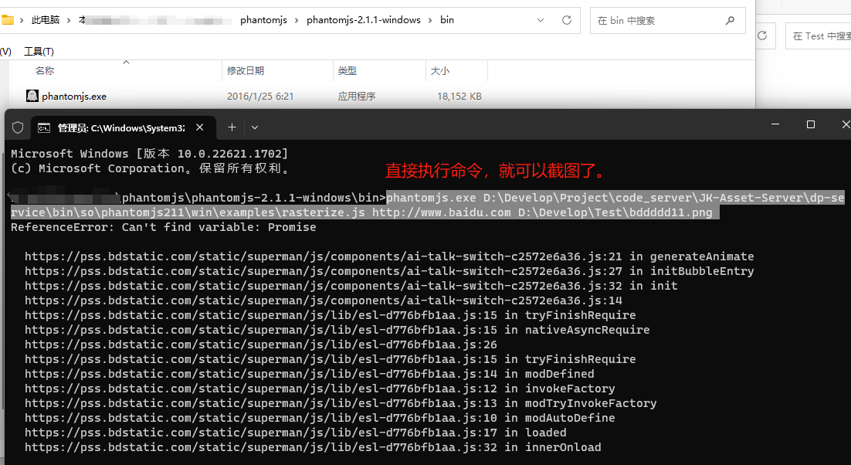Image resolution: width=851 pixels, height=465 pixels.
Task: Click the stack line ending innerOnload
Action: [313, 447]
